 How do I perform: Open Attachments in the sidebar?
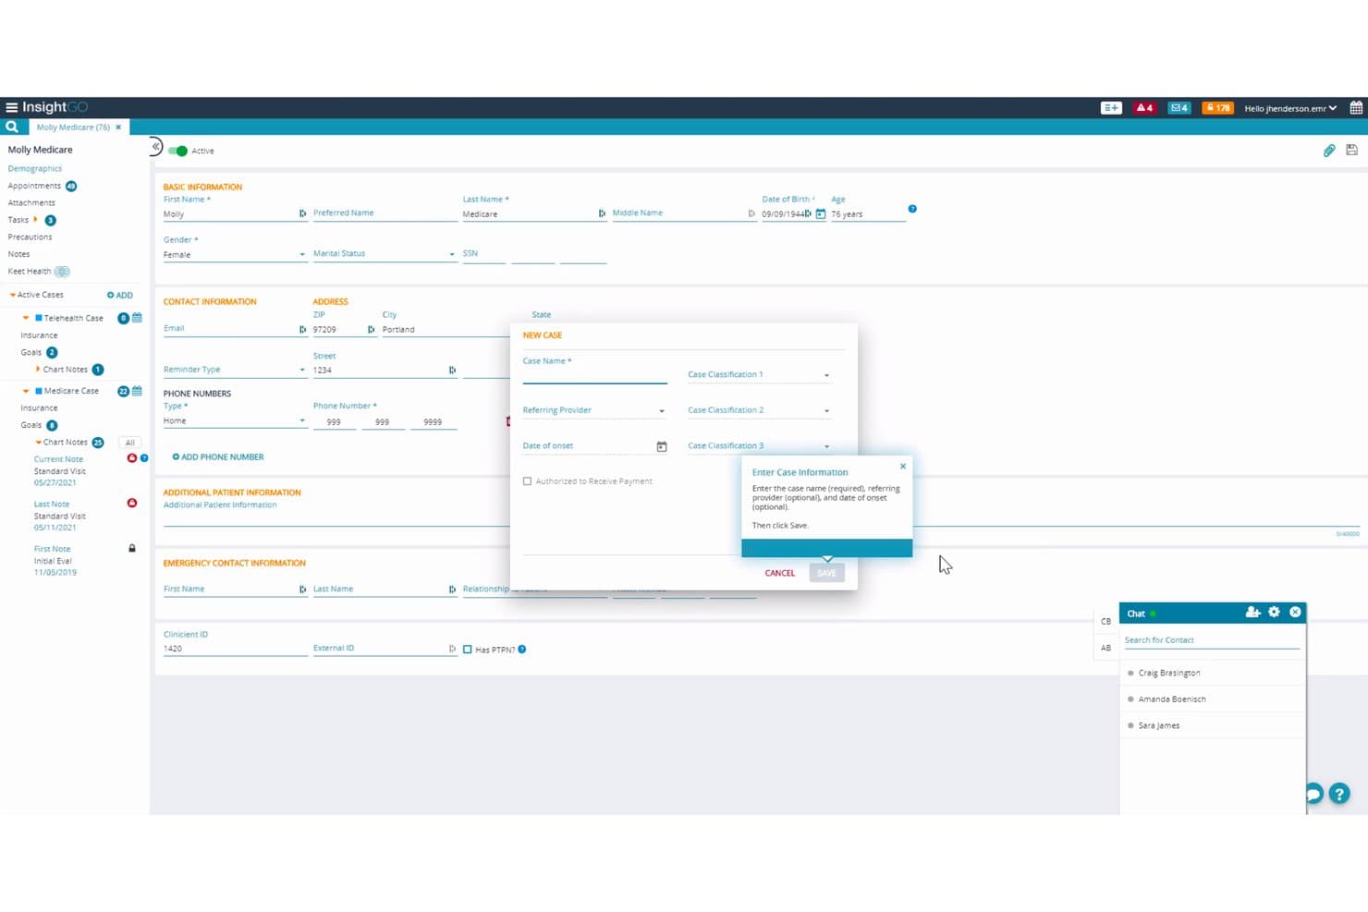click(31, 202)
